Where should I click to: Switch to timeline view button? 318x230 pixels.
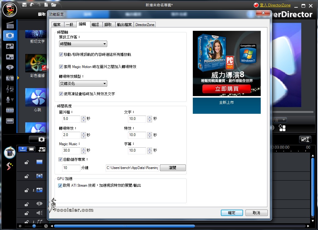[23, 149]
